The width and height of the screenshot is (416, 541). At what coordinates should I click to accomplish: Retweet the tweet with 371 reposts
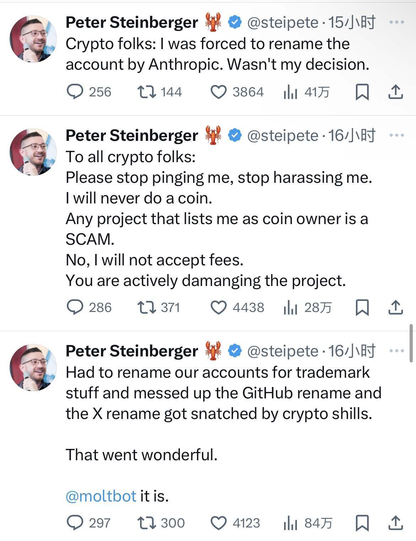(x=146, y=307)
